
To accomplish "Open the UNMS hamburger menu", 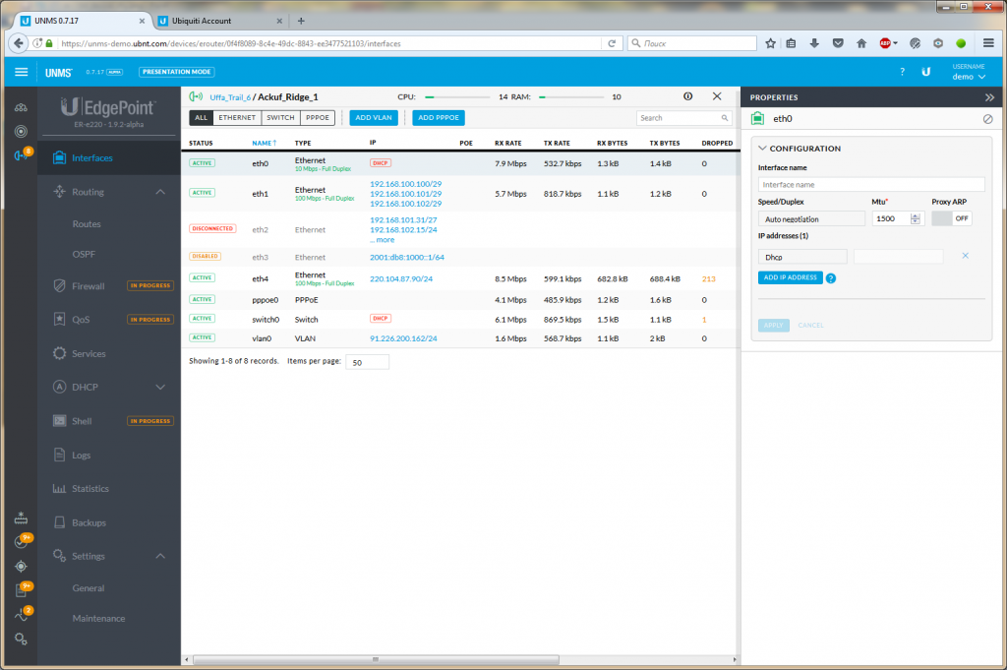I will (22, 72).
